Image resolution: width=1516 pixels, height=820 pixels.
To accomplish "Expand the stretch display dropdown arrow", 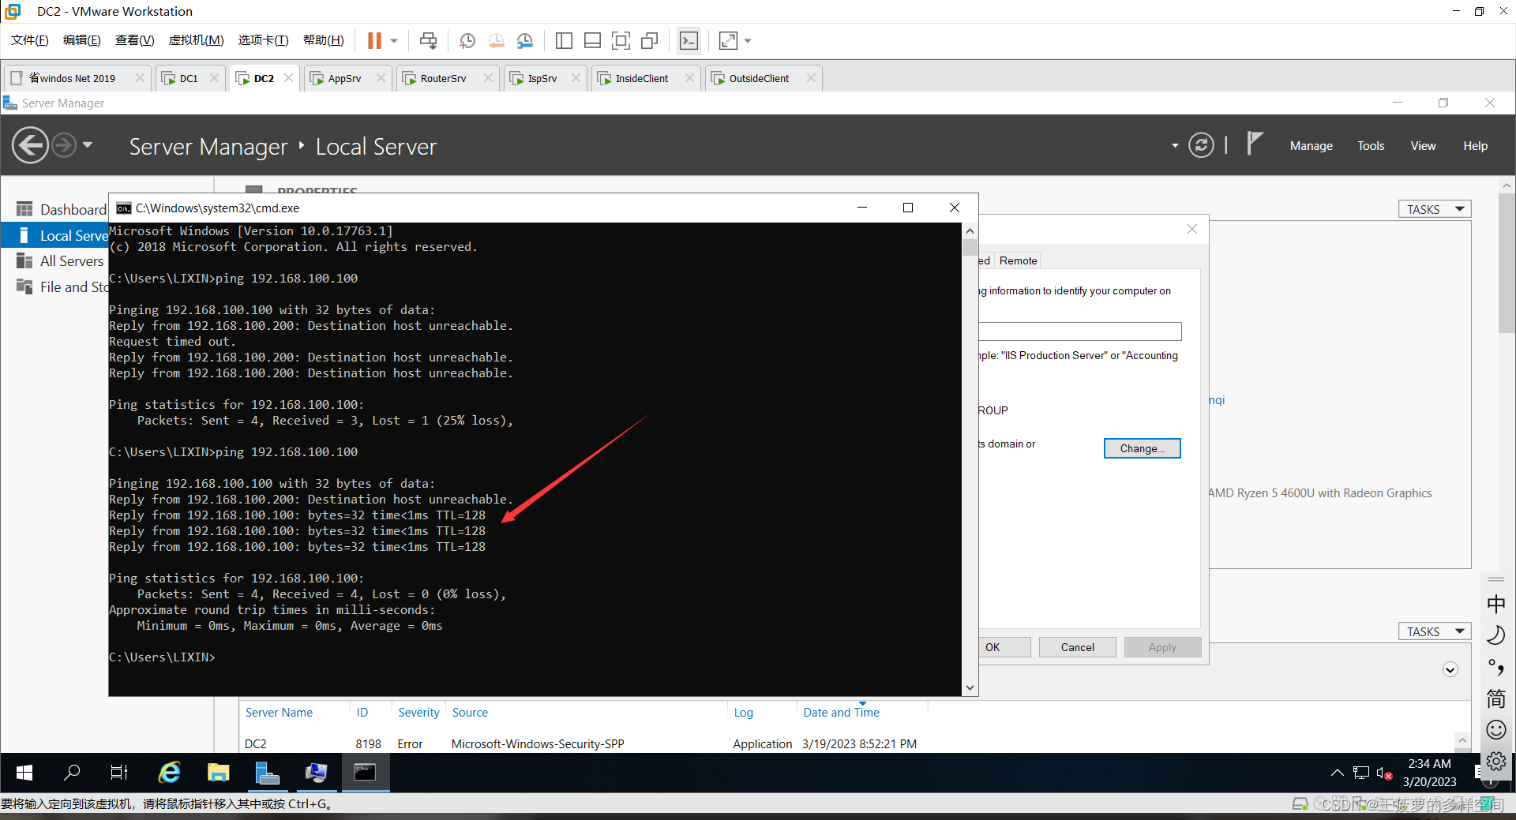I will pos(748,40).
